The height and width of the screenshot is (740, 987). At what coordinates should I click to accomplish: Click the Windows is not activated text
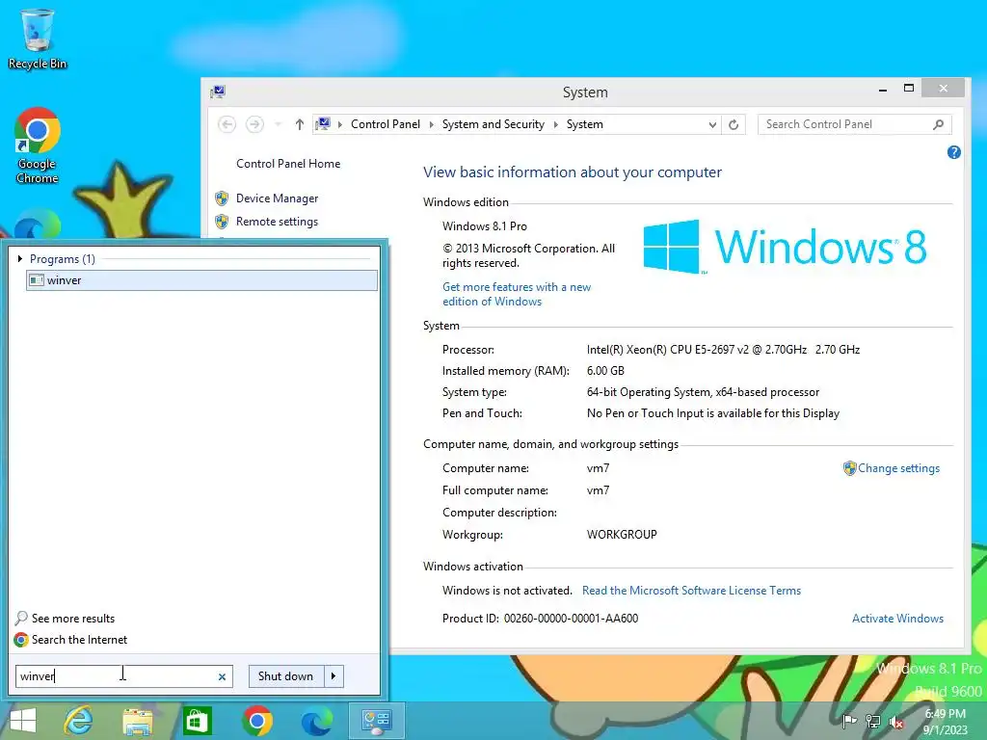pos(507,591)
